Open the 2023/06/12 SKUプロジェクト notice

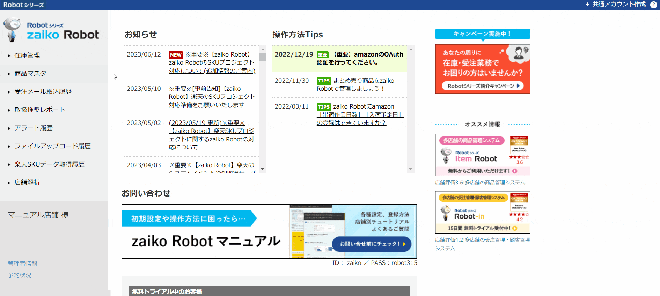click(212, 63)
